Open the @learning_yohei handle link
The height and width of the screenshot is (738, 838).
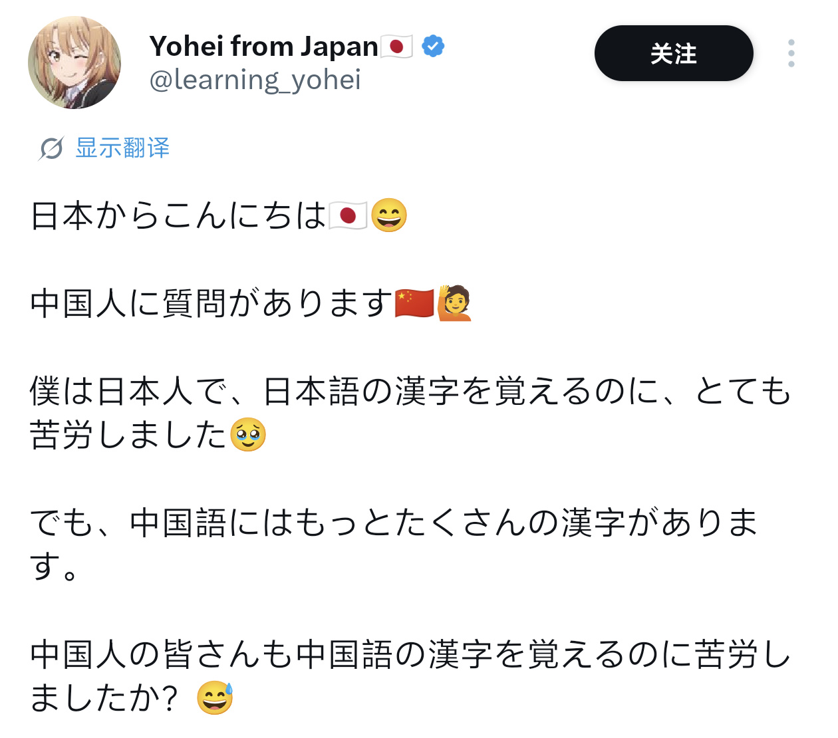pos(255,80)
